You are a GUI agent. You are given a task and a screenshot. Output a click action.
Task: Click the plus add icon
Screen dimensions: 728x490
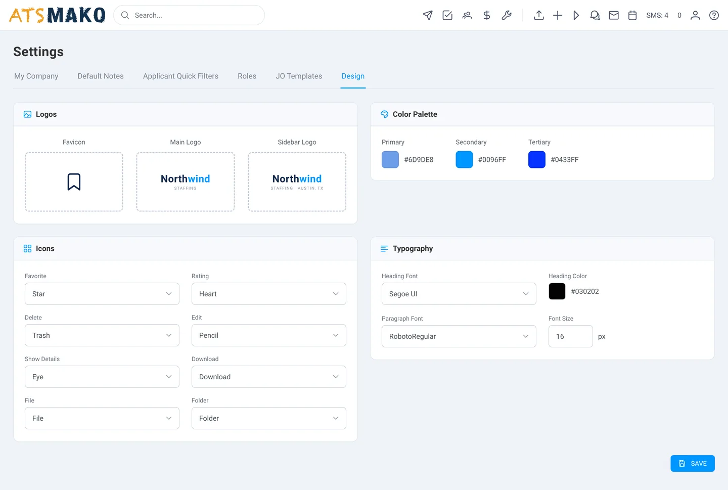coord(558,15)
